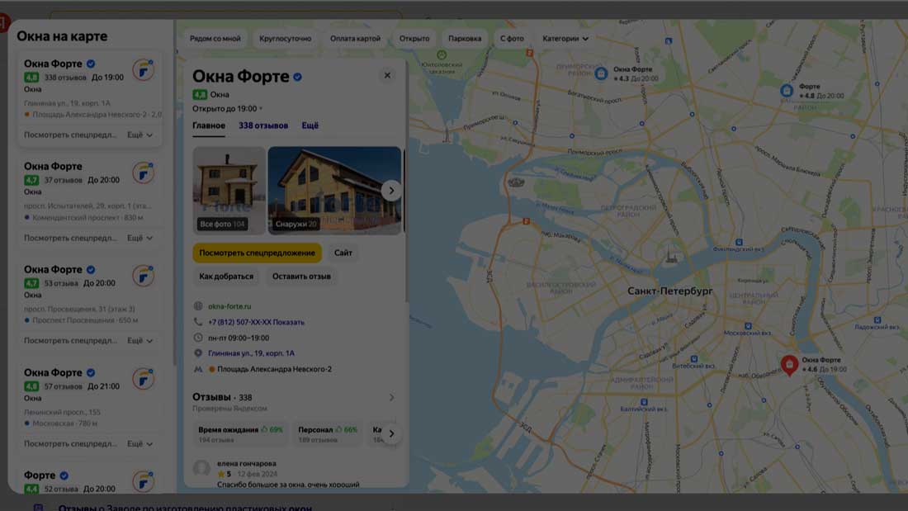908x511 pixels.
Task: Click the logo of the 338 отзывов listing
Action: (x=143, y=69)
